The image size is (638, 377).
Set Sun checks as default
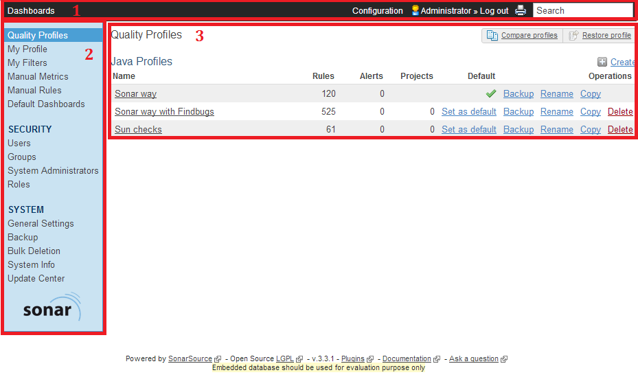(469, 130)
